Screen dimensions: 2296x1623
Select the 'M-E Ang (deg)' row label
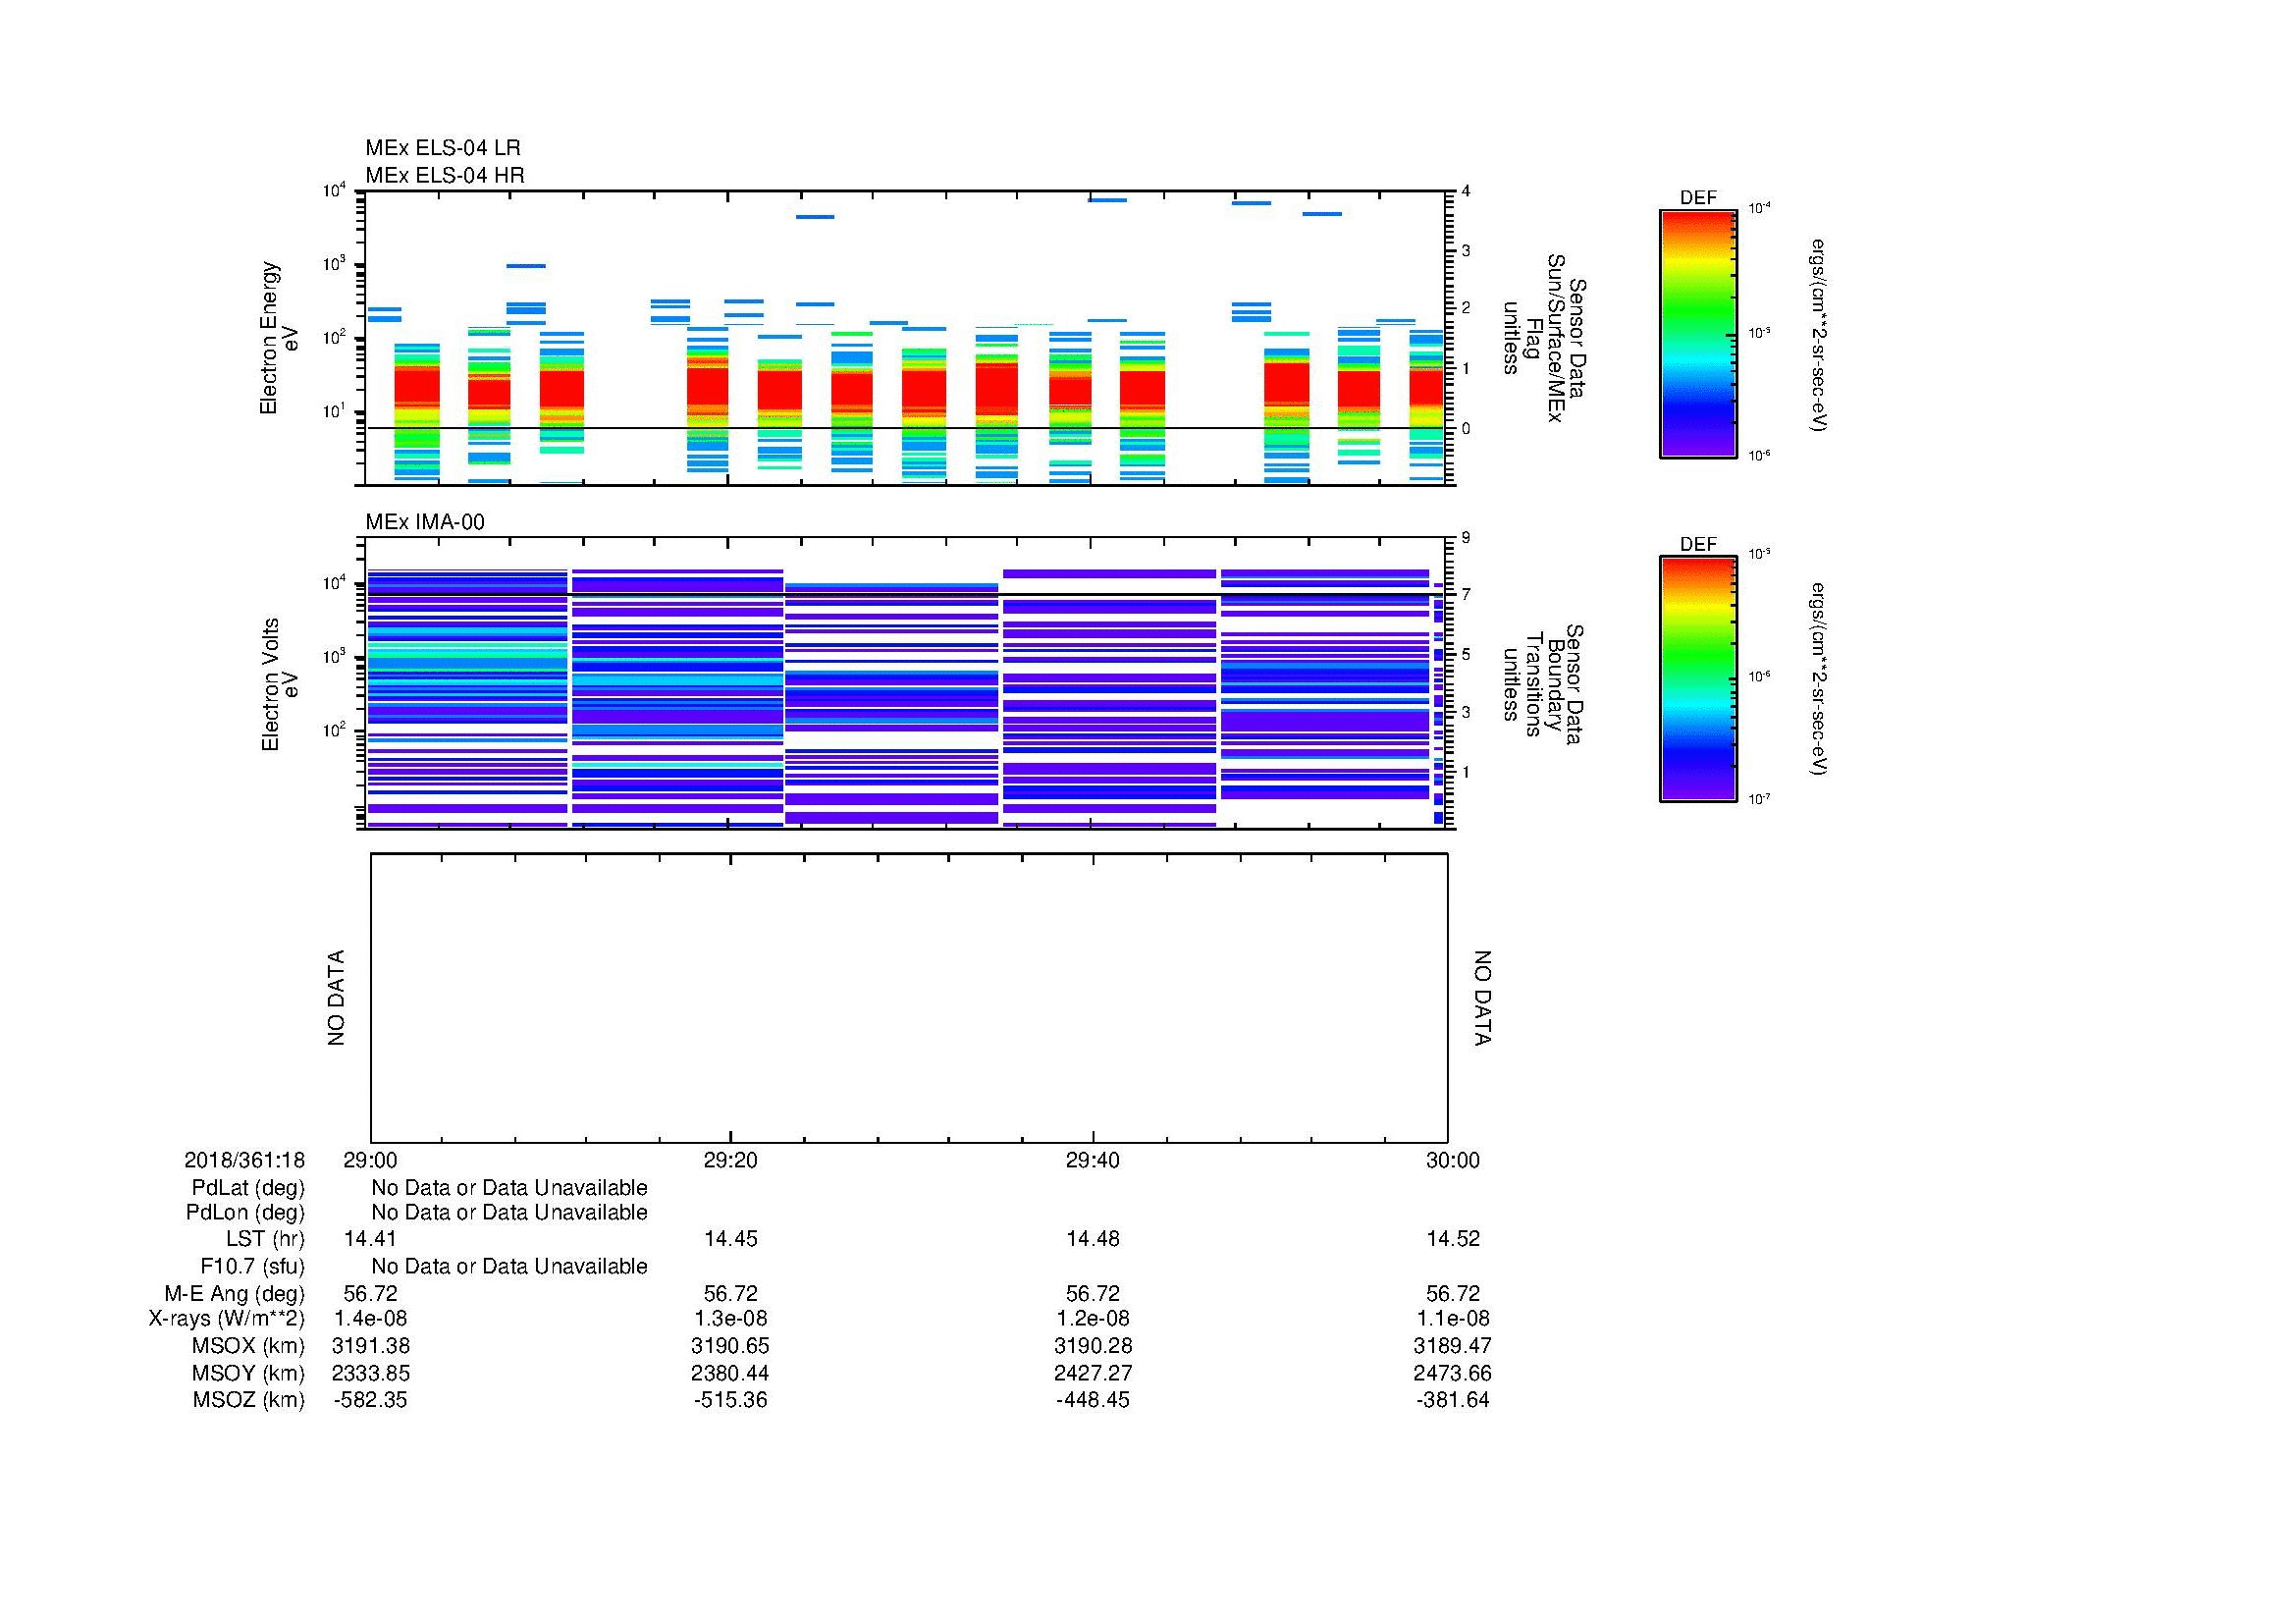pos(235,1294)
